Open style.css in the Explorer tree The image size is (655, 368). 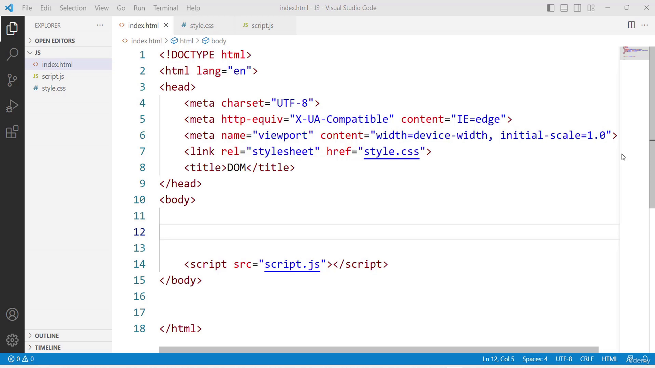[x=68, y=88]
